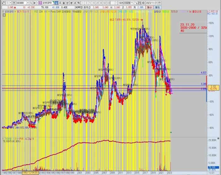The height and width of the screenshot is (175, 221).
Task: Click the 매수 buy button
Action: (x=150, y=7)
